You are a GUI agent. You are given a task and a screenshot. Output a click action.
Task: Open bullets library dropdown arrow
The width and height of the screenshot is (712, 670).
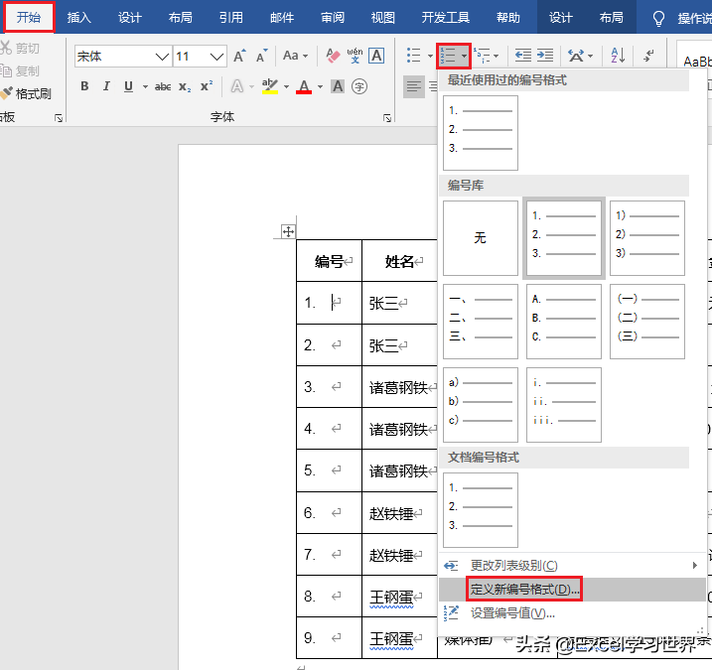coord(430,56)
